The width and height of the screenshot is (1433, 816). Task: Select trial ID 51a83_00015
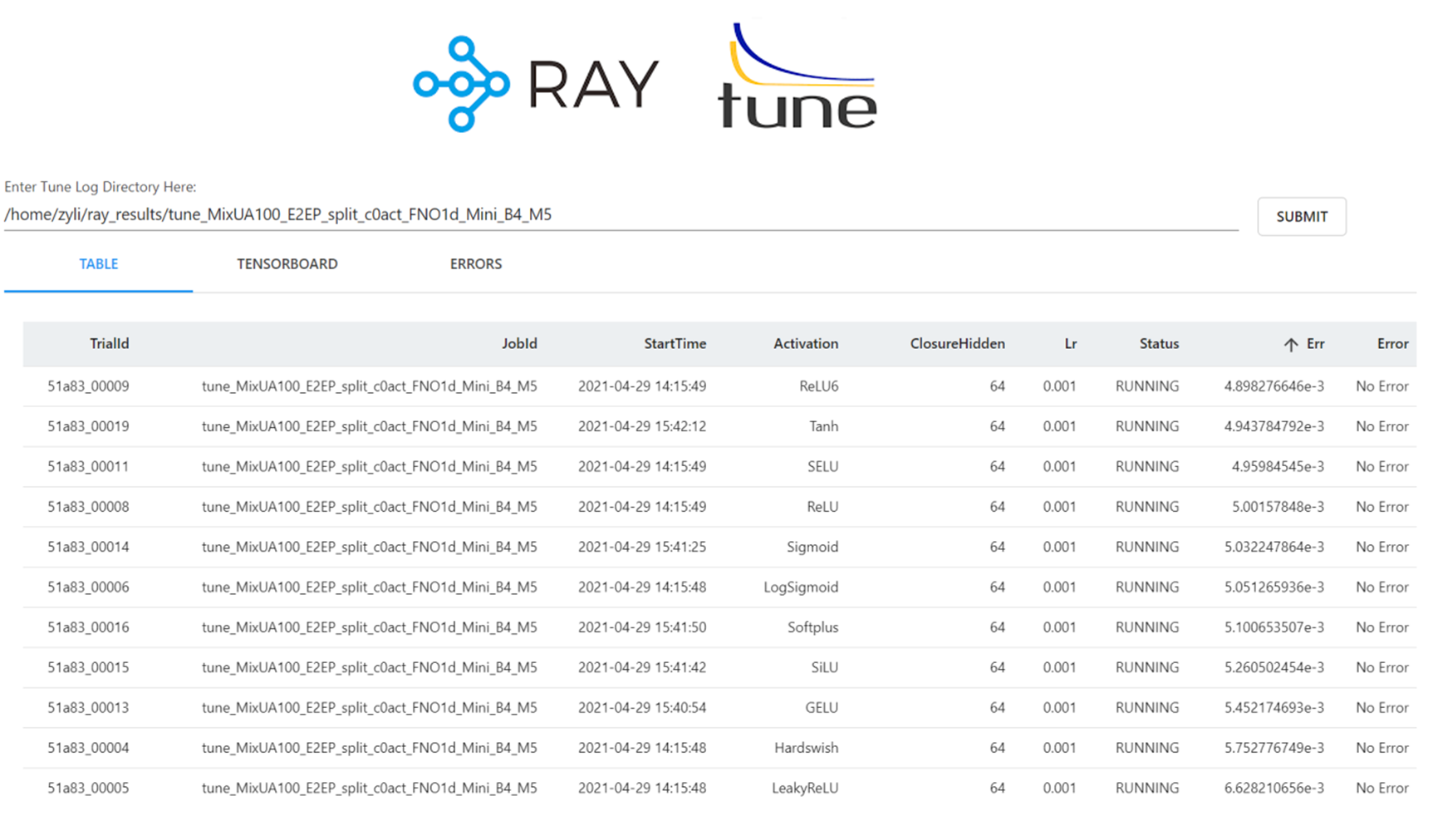point(88,667)
